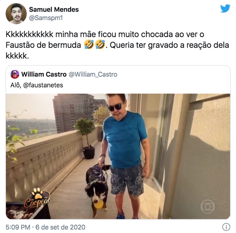Open Samuel Mendes profile avatar
The image size is (236, 233).
coord(16,14)
